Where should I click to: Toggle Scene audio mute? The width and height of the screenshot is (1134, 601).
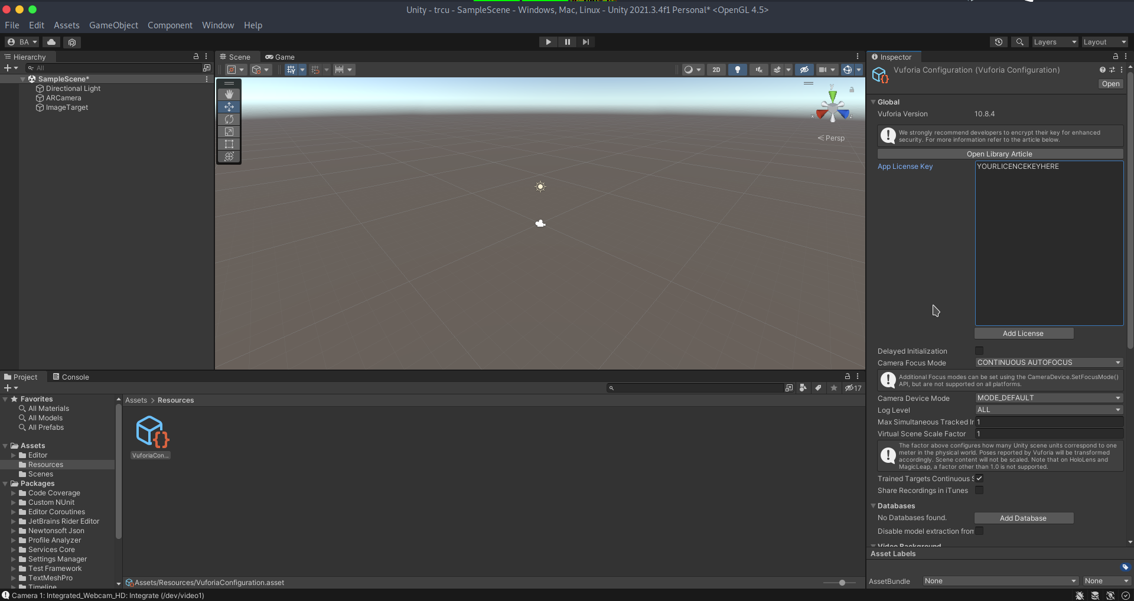pyautogui.click(x=758, y=69)
